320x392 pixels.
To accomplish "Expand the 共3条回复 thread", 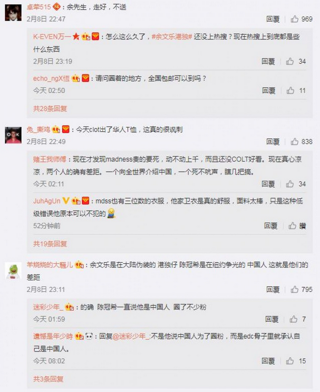I will coord(48,379).
